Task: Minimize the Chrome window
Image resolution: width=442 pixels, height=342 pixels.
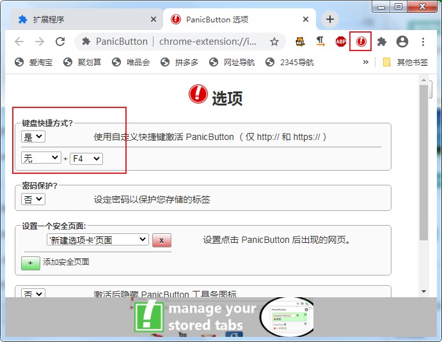Action: pyautogui.click(x=381, y=7)
